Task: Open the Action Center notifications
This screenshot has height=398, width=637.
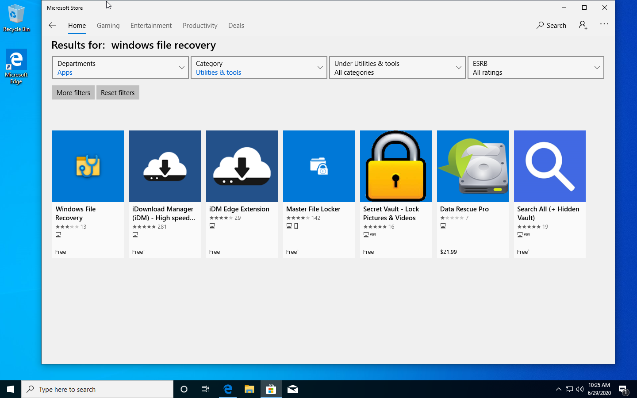Action: point(623,389)
